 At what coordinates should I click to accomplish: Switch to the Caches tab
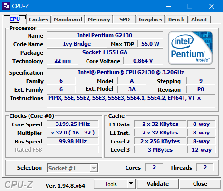point(39,19)
